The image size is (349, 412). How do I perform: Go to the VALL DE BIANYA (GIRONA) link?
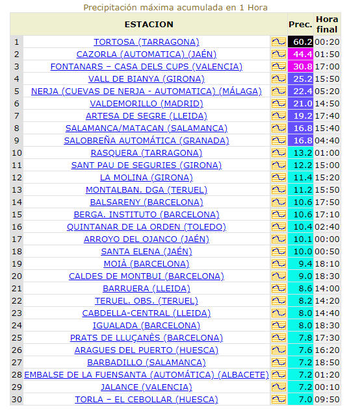pos(146,79)
